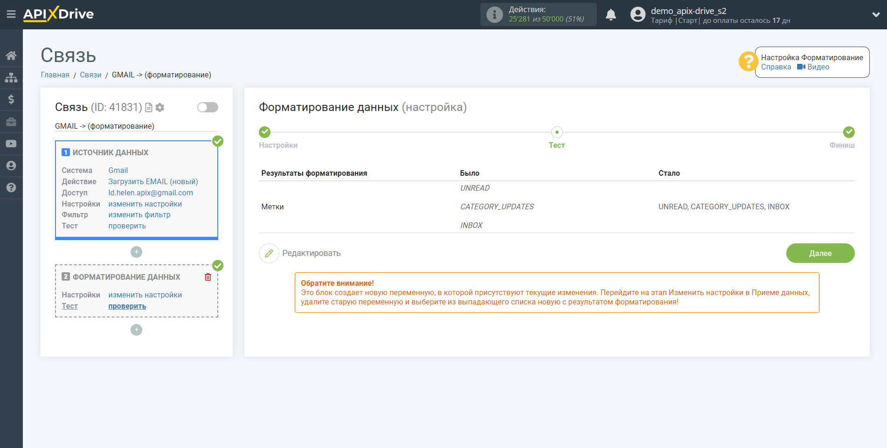Click the Метки row label

272,207
